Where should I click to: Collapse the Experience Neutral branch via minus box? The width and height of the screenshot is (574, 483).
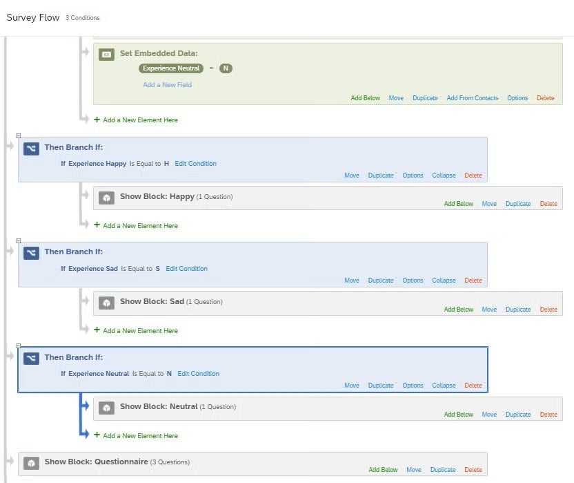(x=19, y=345)
